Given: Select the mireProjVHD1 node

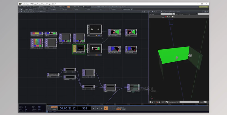Looking at the screenshot, I should (x=37, y=34).
